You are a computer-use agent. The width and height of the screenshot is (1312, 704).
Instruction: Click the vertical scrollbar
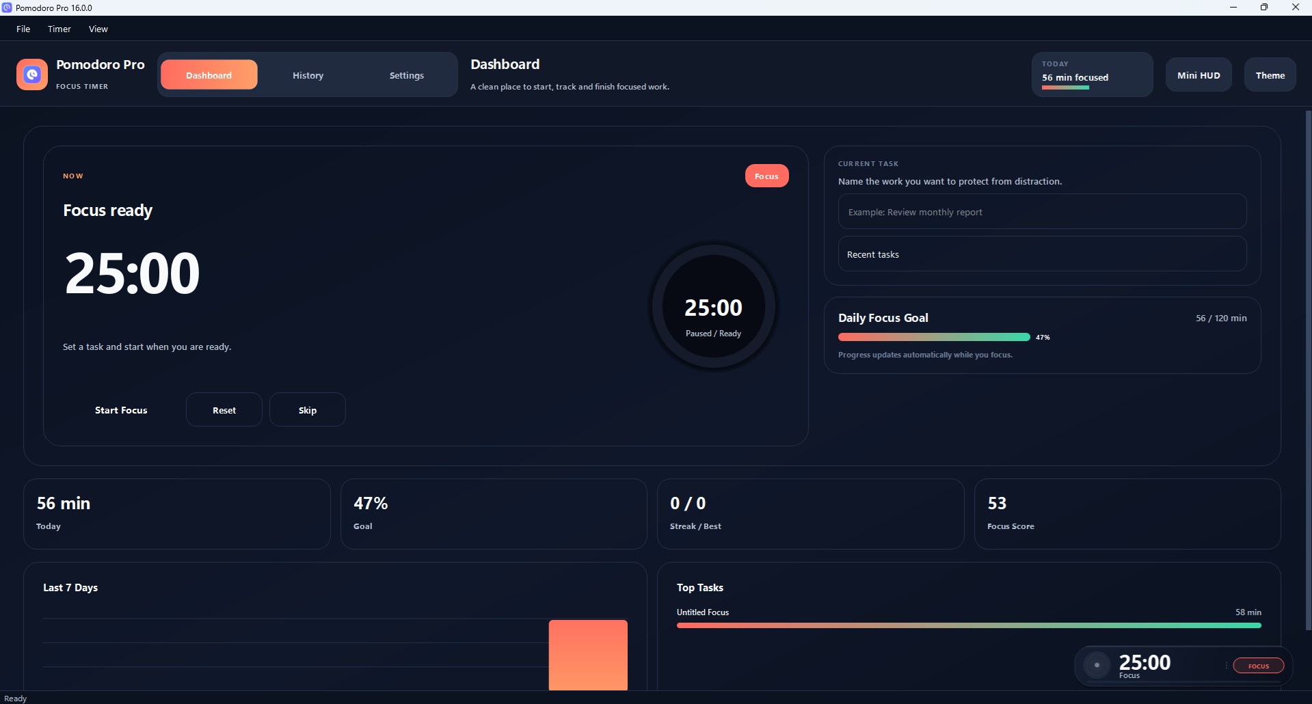[x=1309, y=369]
